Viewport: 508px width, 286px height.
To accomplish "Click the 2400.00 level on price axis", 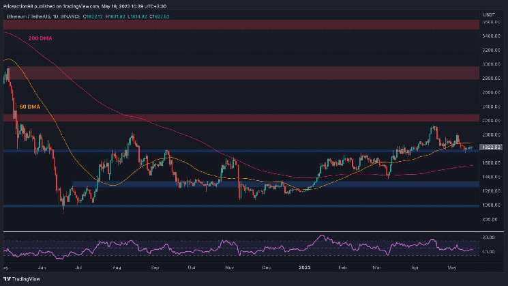I will pyautogui.click(x=490, y=106).
